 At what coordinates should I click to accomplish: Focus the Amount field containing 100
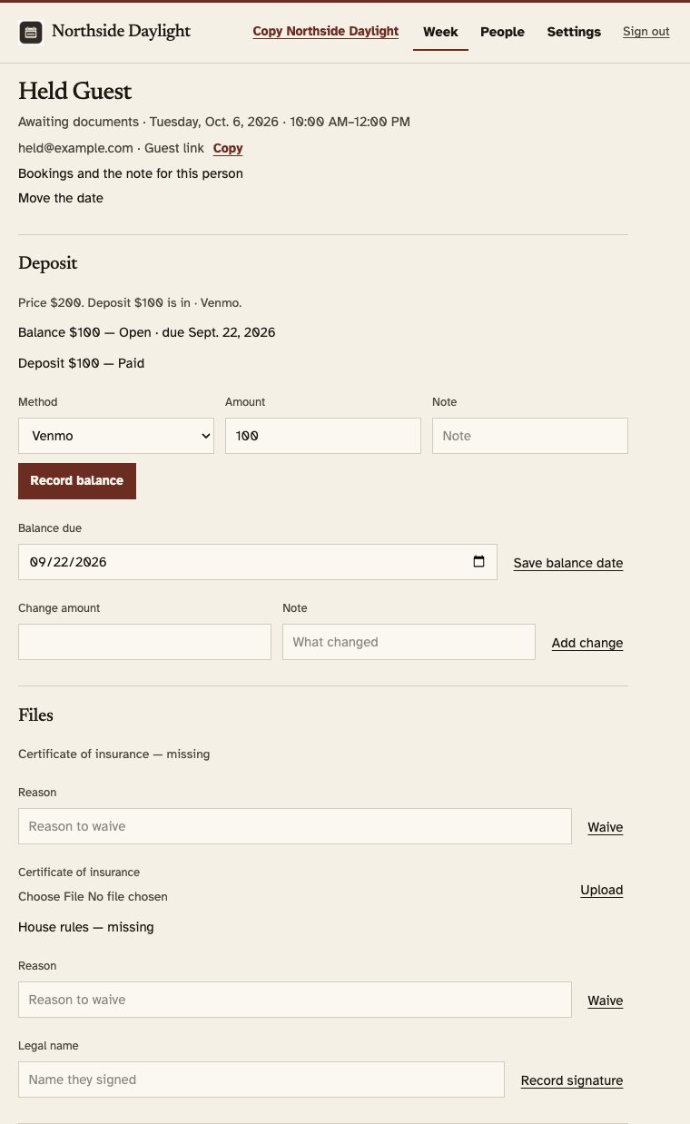[x=323, y=436]
